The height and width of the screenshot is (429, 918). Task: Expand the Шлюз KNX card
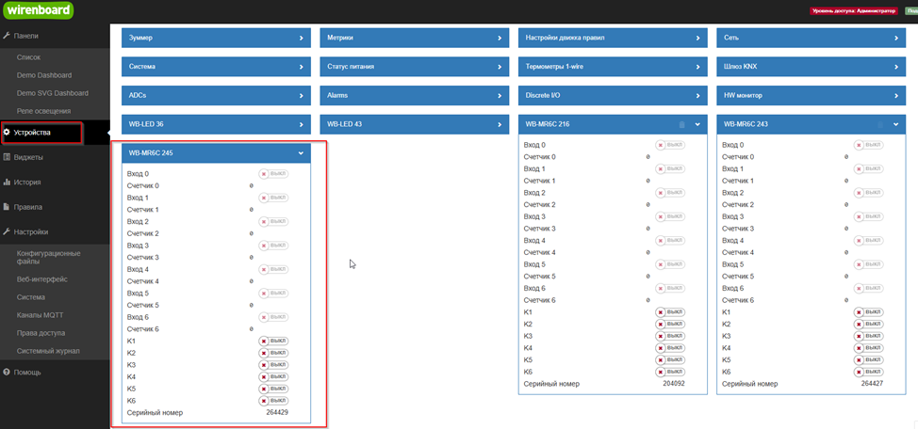811,67
